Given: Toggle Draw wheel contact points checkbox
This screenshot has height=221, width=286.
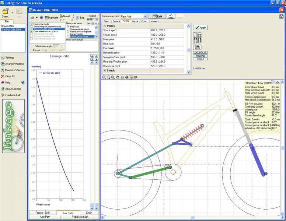Looking at the screenshot, I should coord(32,31).
